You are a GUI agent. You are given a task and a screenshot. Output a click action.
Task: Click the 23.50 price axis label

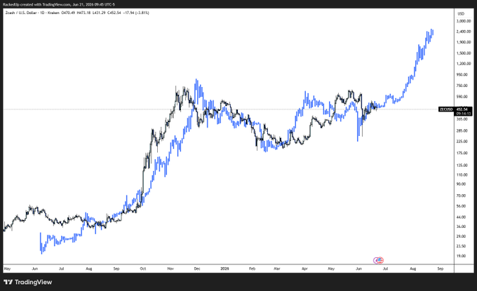(461, 246)
